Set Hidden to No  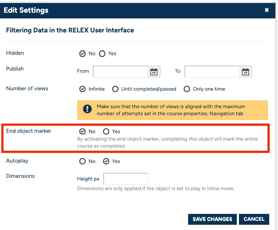(x=82, y=53)
